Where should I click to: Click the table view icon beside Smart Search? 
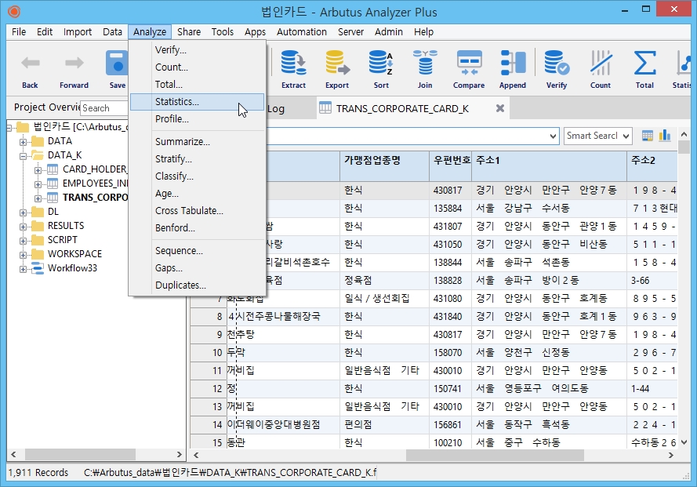point(648,136)
